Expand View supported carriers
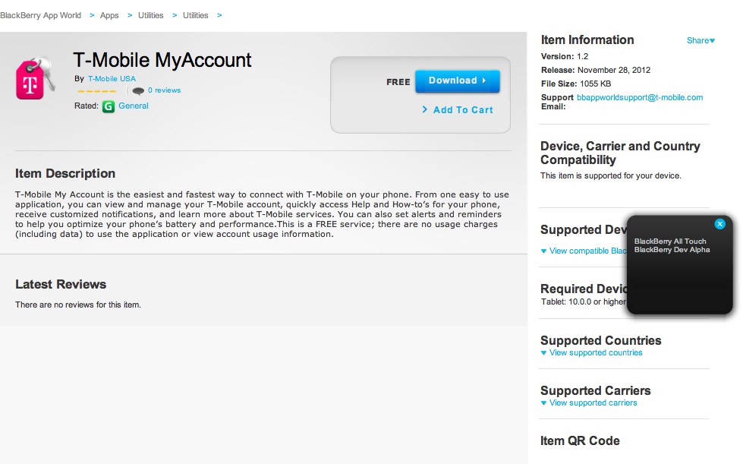 589,403
